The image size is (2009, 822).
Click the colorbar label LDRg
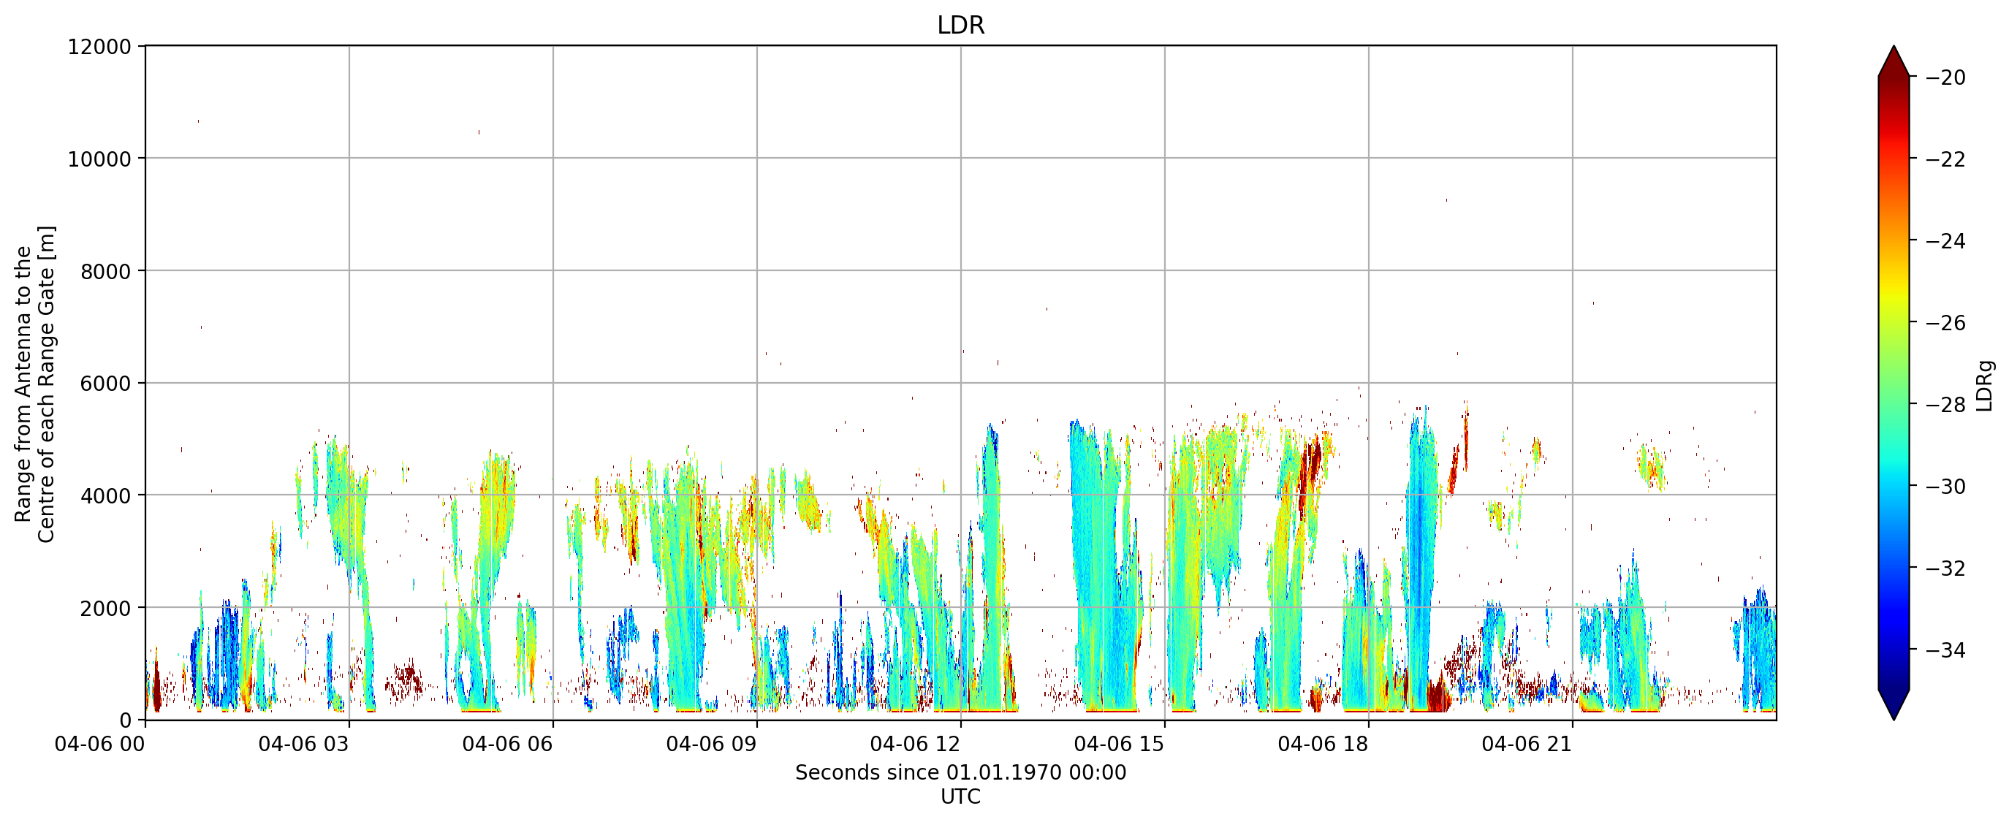pyautogui.click(x=1985, y=386)
